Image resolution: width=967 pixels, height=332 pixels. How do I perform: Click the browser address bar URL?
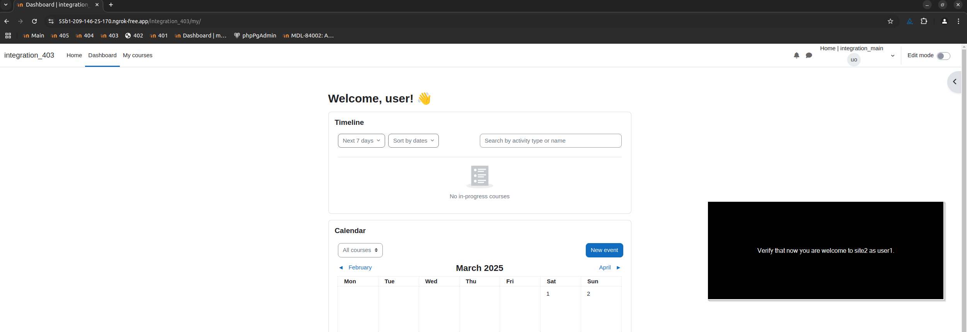[130, 21]
